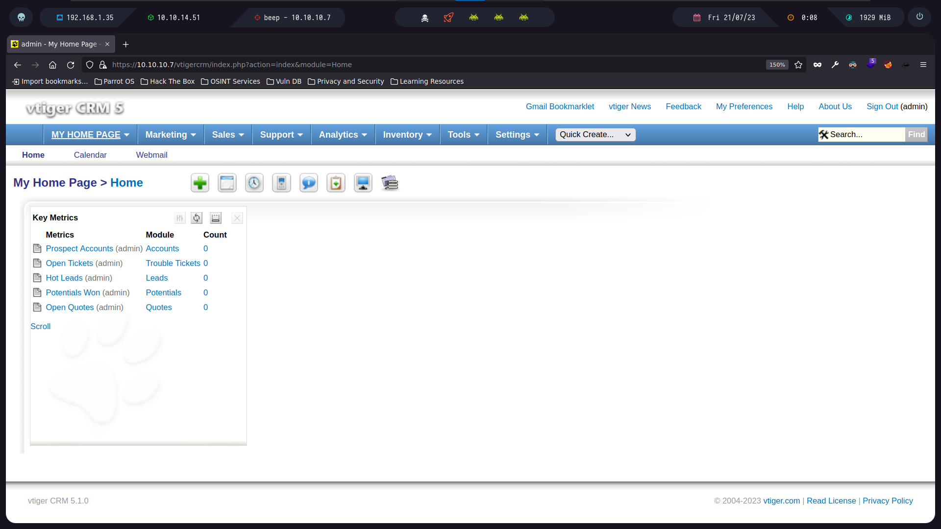The height and width of the screenshot is (529, 941).
Task: Open the Parrot OS bookmark folder
Action: [x=114, y=81]
